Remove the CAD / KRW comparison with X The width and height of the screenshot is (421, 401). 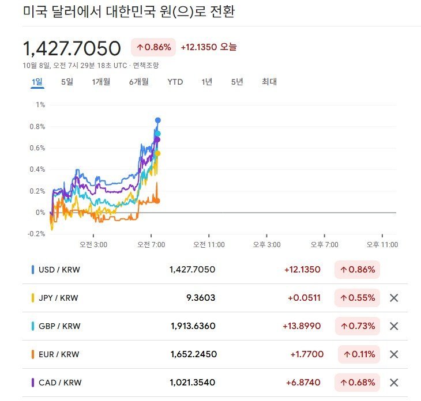(394, 383)
